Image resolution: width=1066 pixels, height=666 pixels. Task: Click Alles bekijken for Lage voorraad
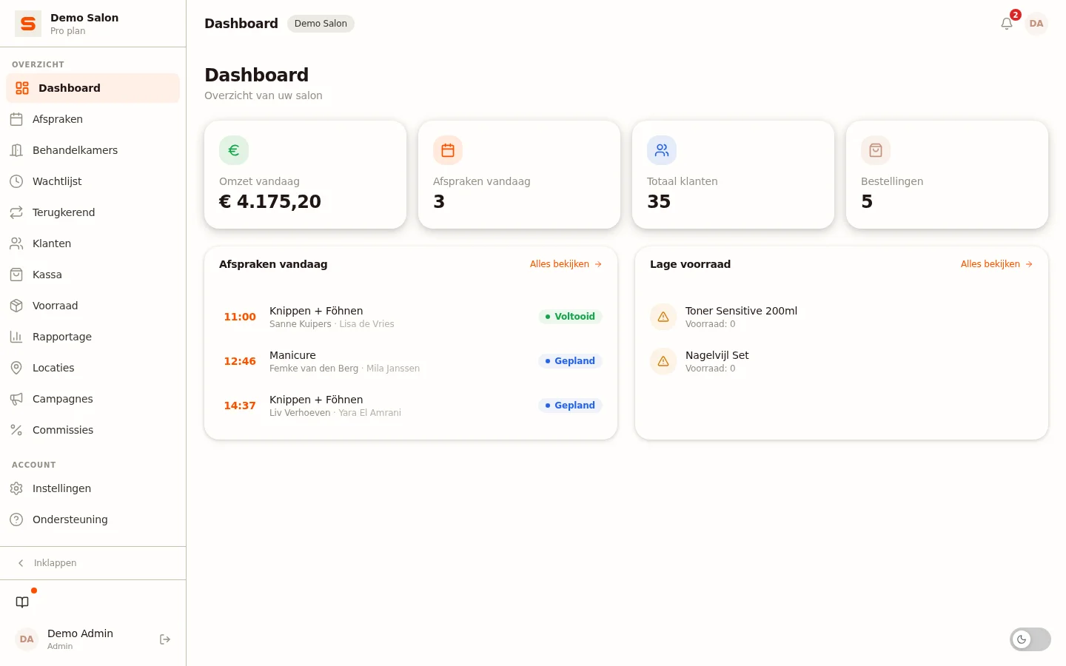996,264
